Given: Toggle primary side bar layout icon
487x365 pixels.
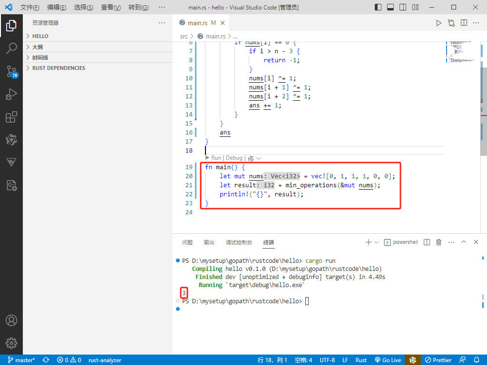Looking at the screenshot, I should coord(378,7).
